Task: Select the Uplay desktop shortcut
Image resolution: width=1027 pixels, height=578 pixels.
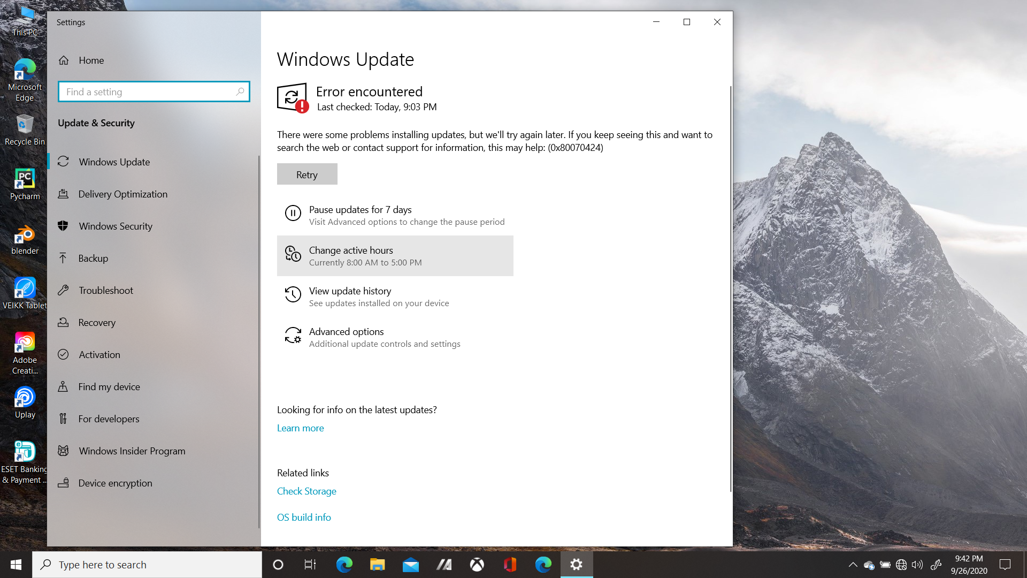Action: coord(25,403)
